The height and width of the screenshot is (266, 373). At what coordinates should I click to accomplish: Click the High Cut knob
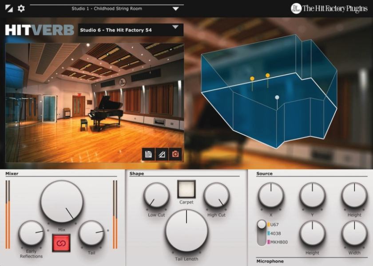coord(217,195)
